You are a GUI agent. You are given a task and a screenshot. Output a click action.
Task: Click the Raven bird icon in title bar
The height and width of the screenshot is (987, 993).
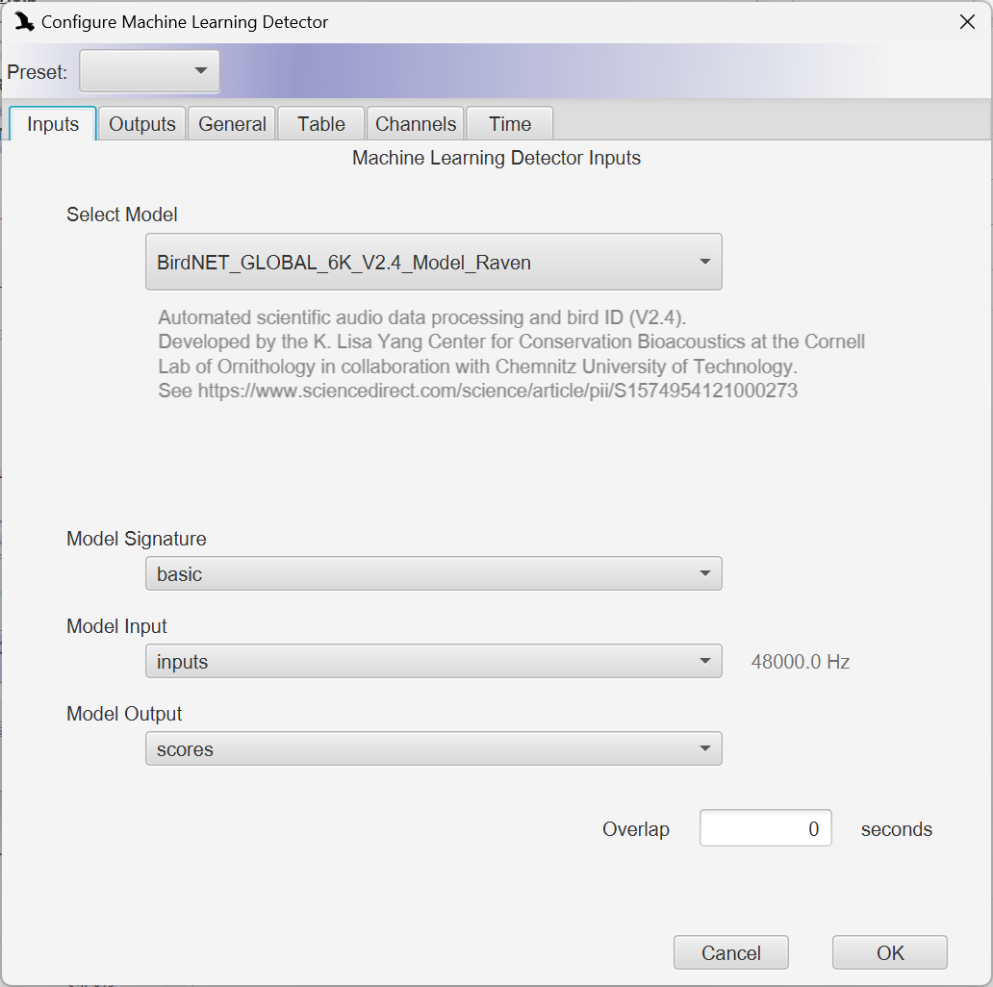(x=24, y=21)
